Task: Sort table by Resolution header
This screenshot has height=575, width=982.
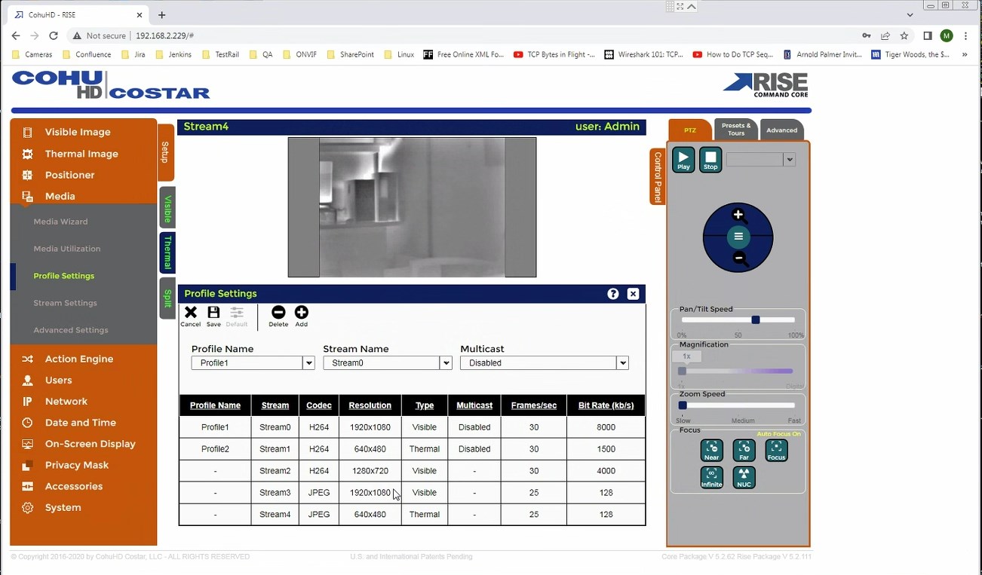Action: (370, 405)
